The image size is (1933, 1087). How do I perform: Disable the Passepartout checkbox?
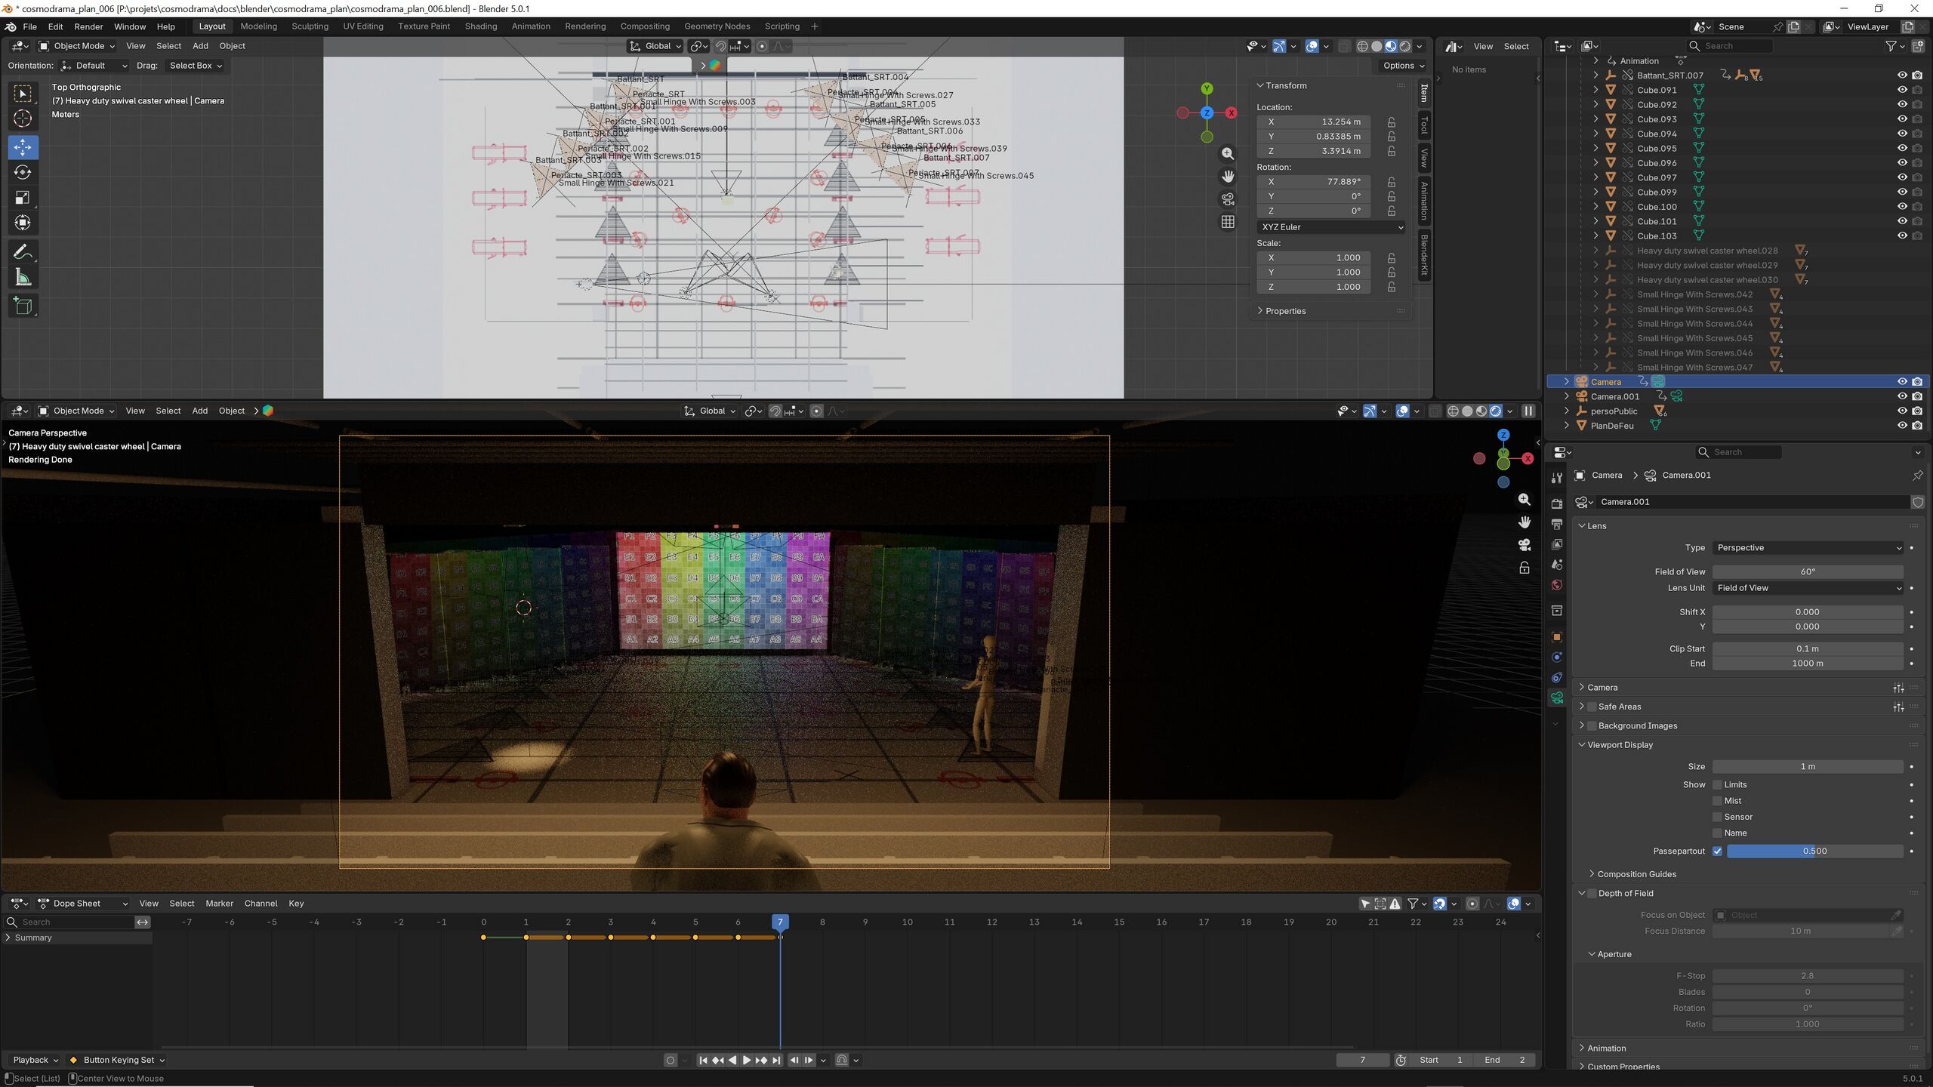1717,851
